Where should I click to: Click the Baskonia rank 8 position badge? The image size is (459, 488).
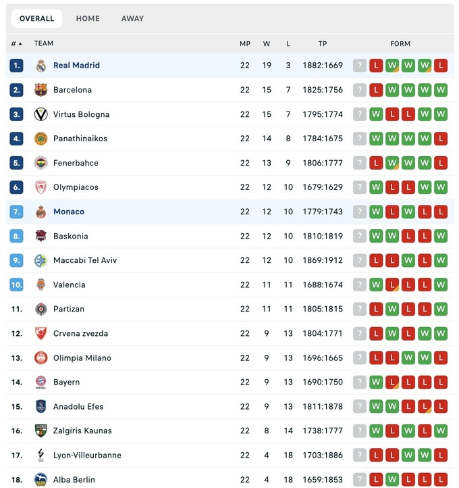point(17,236)
